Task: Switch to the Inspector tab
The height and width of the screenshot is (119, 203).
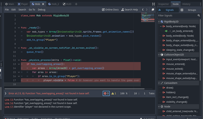Action: 164,4
